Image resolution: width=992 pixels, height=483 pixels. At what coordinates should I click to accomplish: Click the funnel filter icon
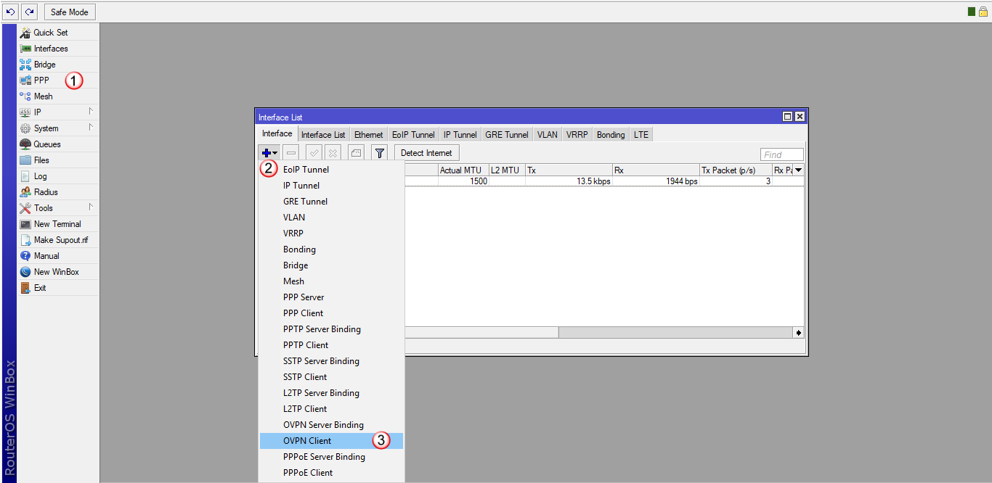pyautogui.click(x=380, y=153)
